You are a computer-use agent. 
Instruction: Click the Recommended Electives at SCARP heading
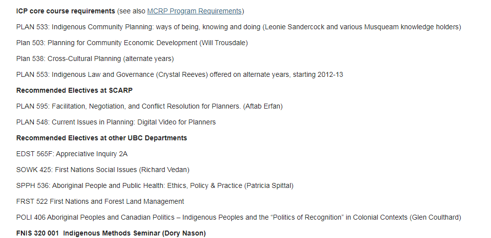pos(74,90)
